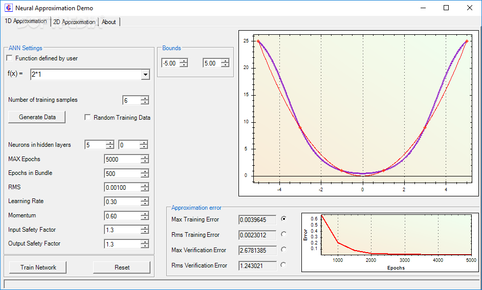Click the second hidden layer value 0
Screen dimensions: 482x290
click(129, 145)
